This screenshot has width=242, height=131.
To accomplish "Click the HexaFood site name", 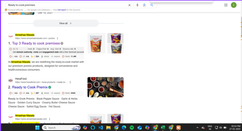I will click(21, 79).
